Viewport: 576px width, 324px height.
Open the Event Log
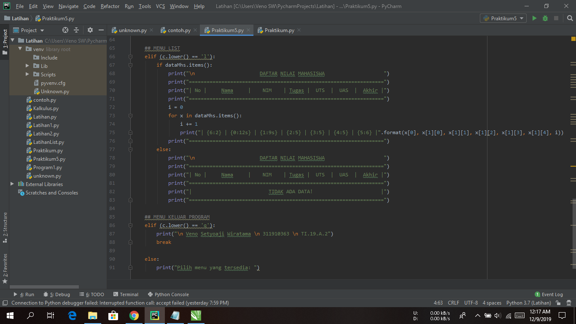[549, 294]
